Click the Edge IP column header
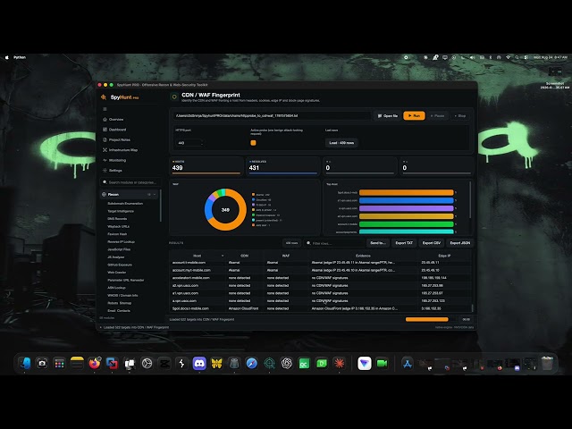This screenshot has width=572, height=429. point(444,256)
